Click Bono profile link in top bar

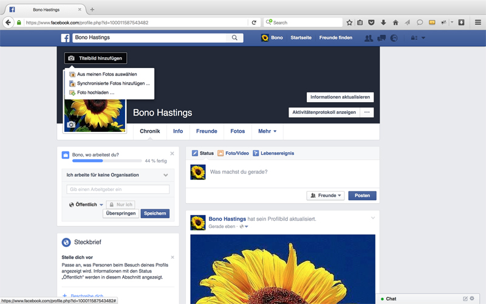[x=272, y=38]
